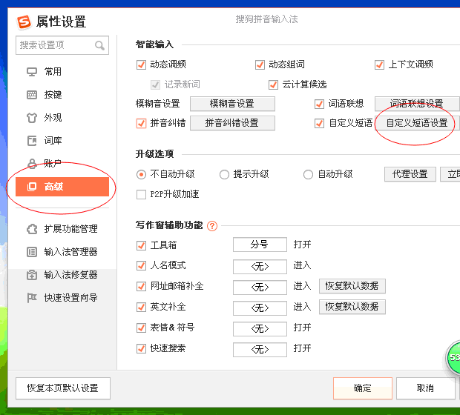
Task: Click the book icon beside 词库
Action: coord(32,141)
